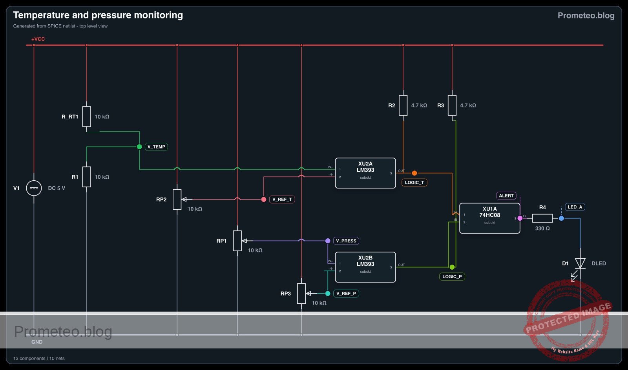Click the GND rail label
This screenshot has width=628, height=370.
37,342
